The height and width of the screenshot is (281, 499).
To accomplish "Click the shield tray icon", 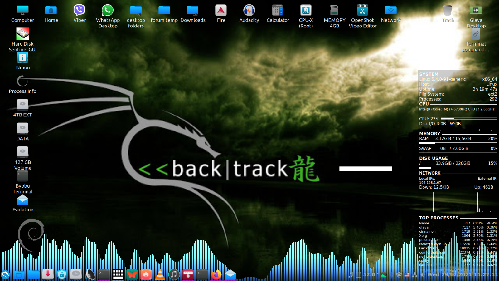I will tap(399, 275).
